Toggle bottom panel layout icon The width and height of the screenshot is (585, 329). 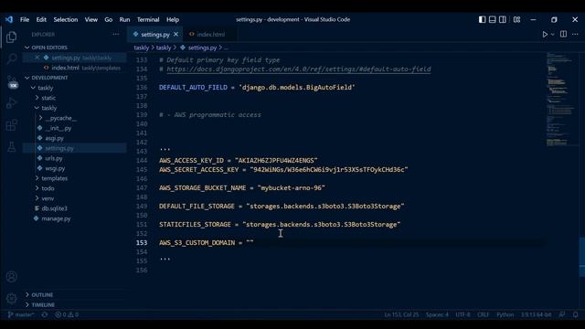pos(493,19)
